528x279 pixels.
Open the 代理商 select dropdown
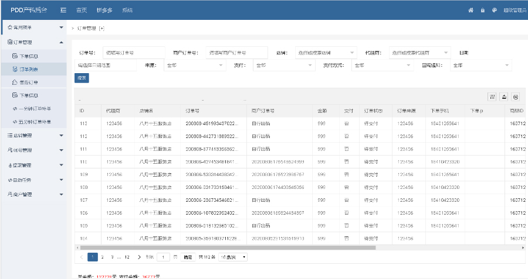(419, 53)
